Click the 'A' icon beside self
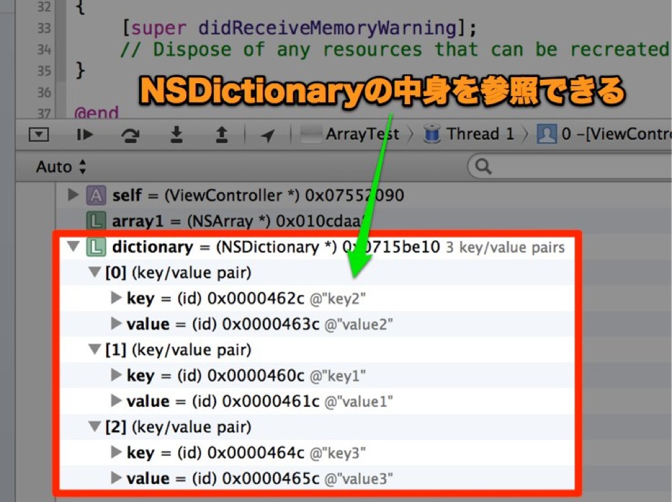Screen dimensions: 672x502 (96, 195)
